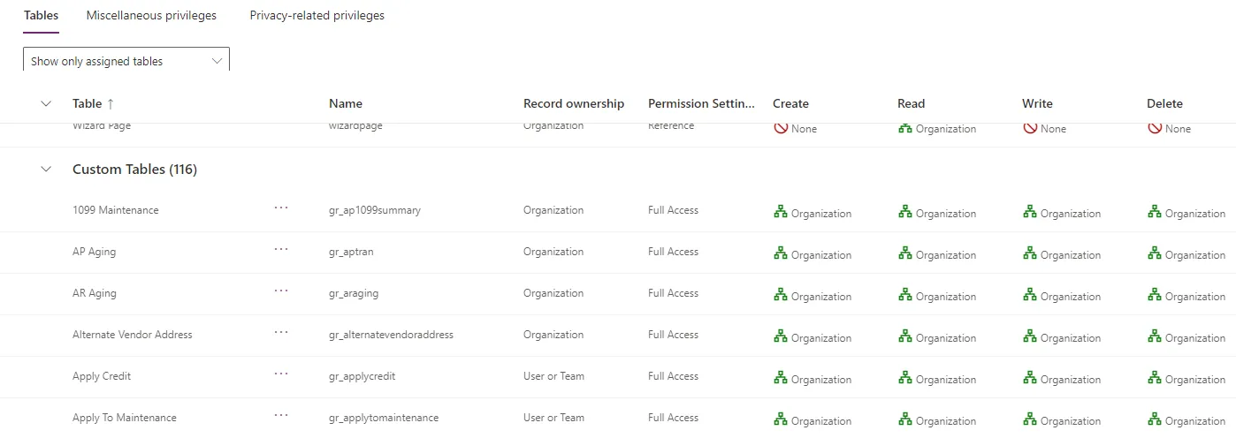1236x438 pixels.
Task: Change Create privilege for Apply Credit
Action: click(x=813, y=378)
